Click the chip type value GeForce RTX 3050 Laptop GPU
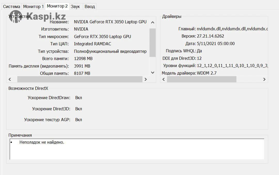 [x=102, y=37]
